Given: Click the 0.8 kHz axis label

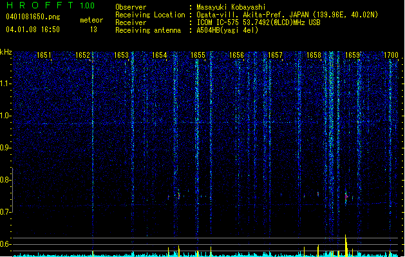Looking at the screenshot, I should [6, 180].
